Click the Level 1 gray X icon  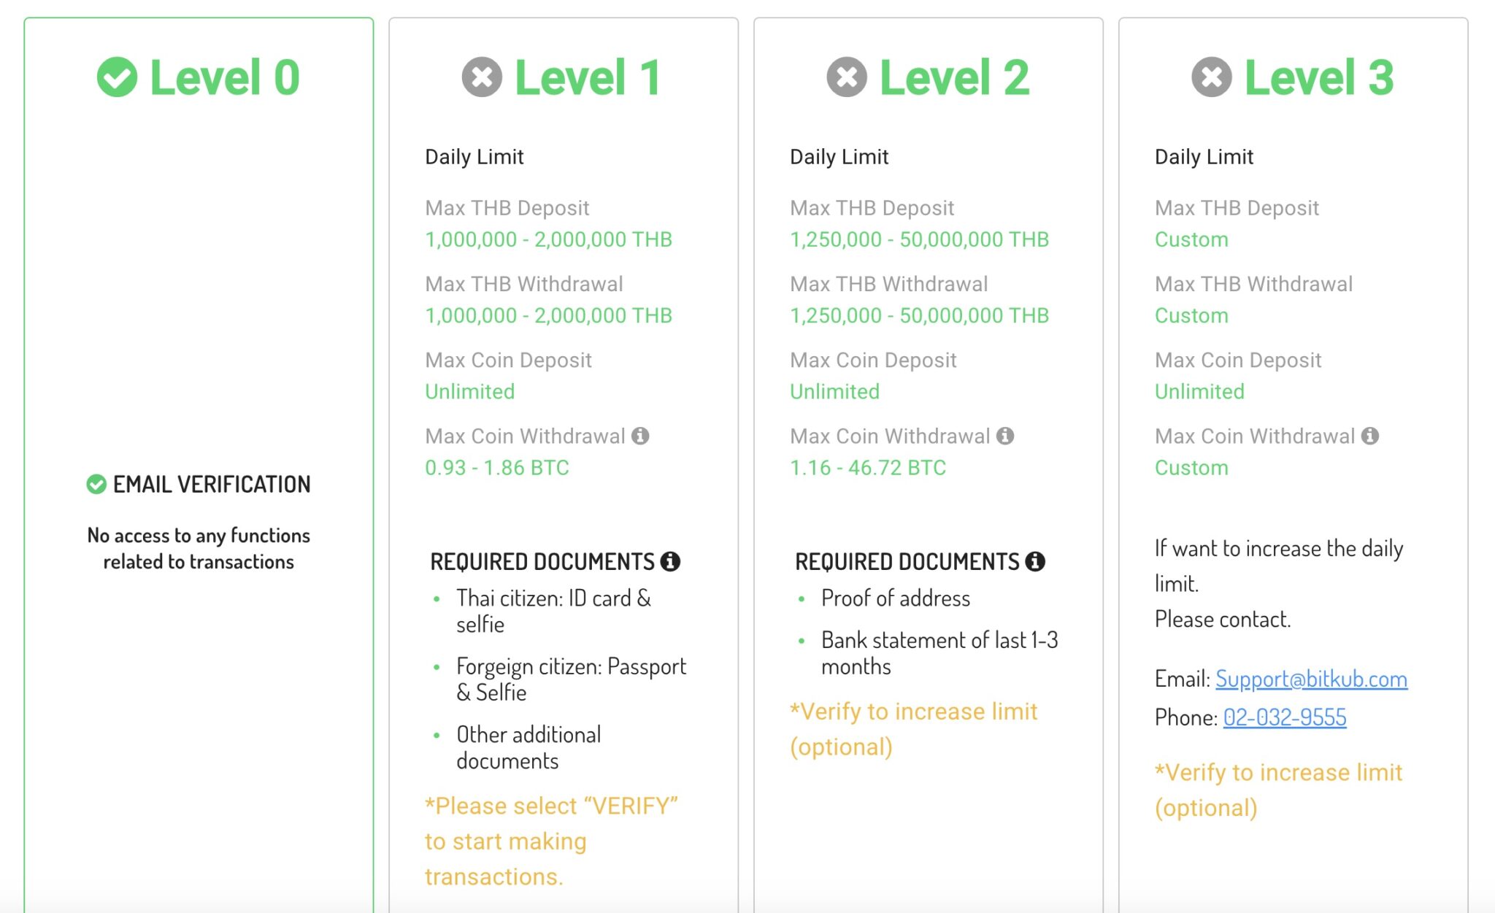click(482, 77)
